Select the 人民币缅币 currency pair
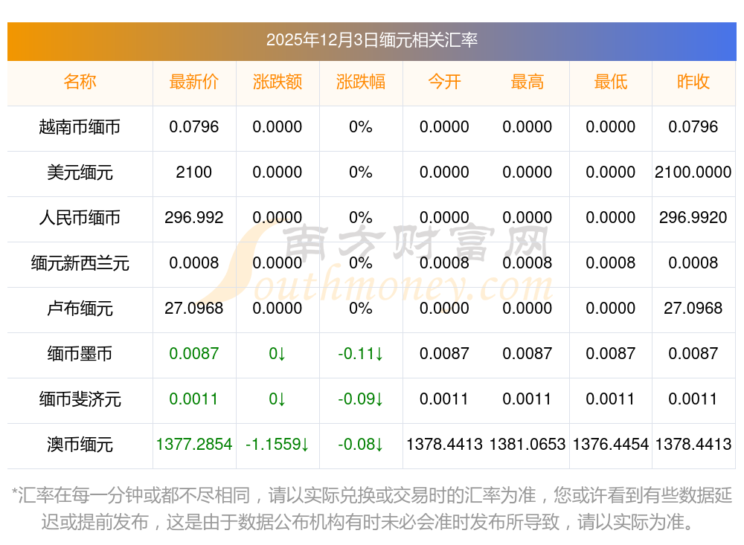 pos(80,218)
